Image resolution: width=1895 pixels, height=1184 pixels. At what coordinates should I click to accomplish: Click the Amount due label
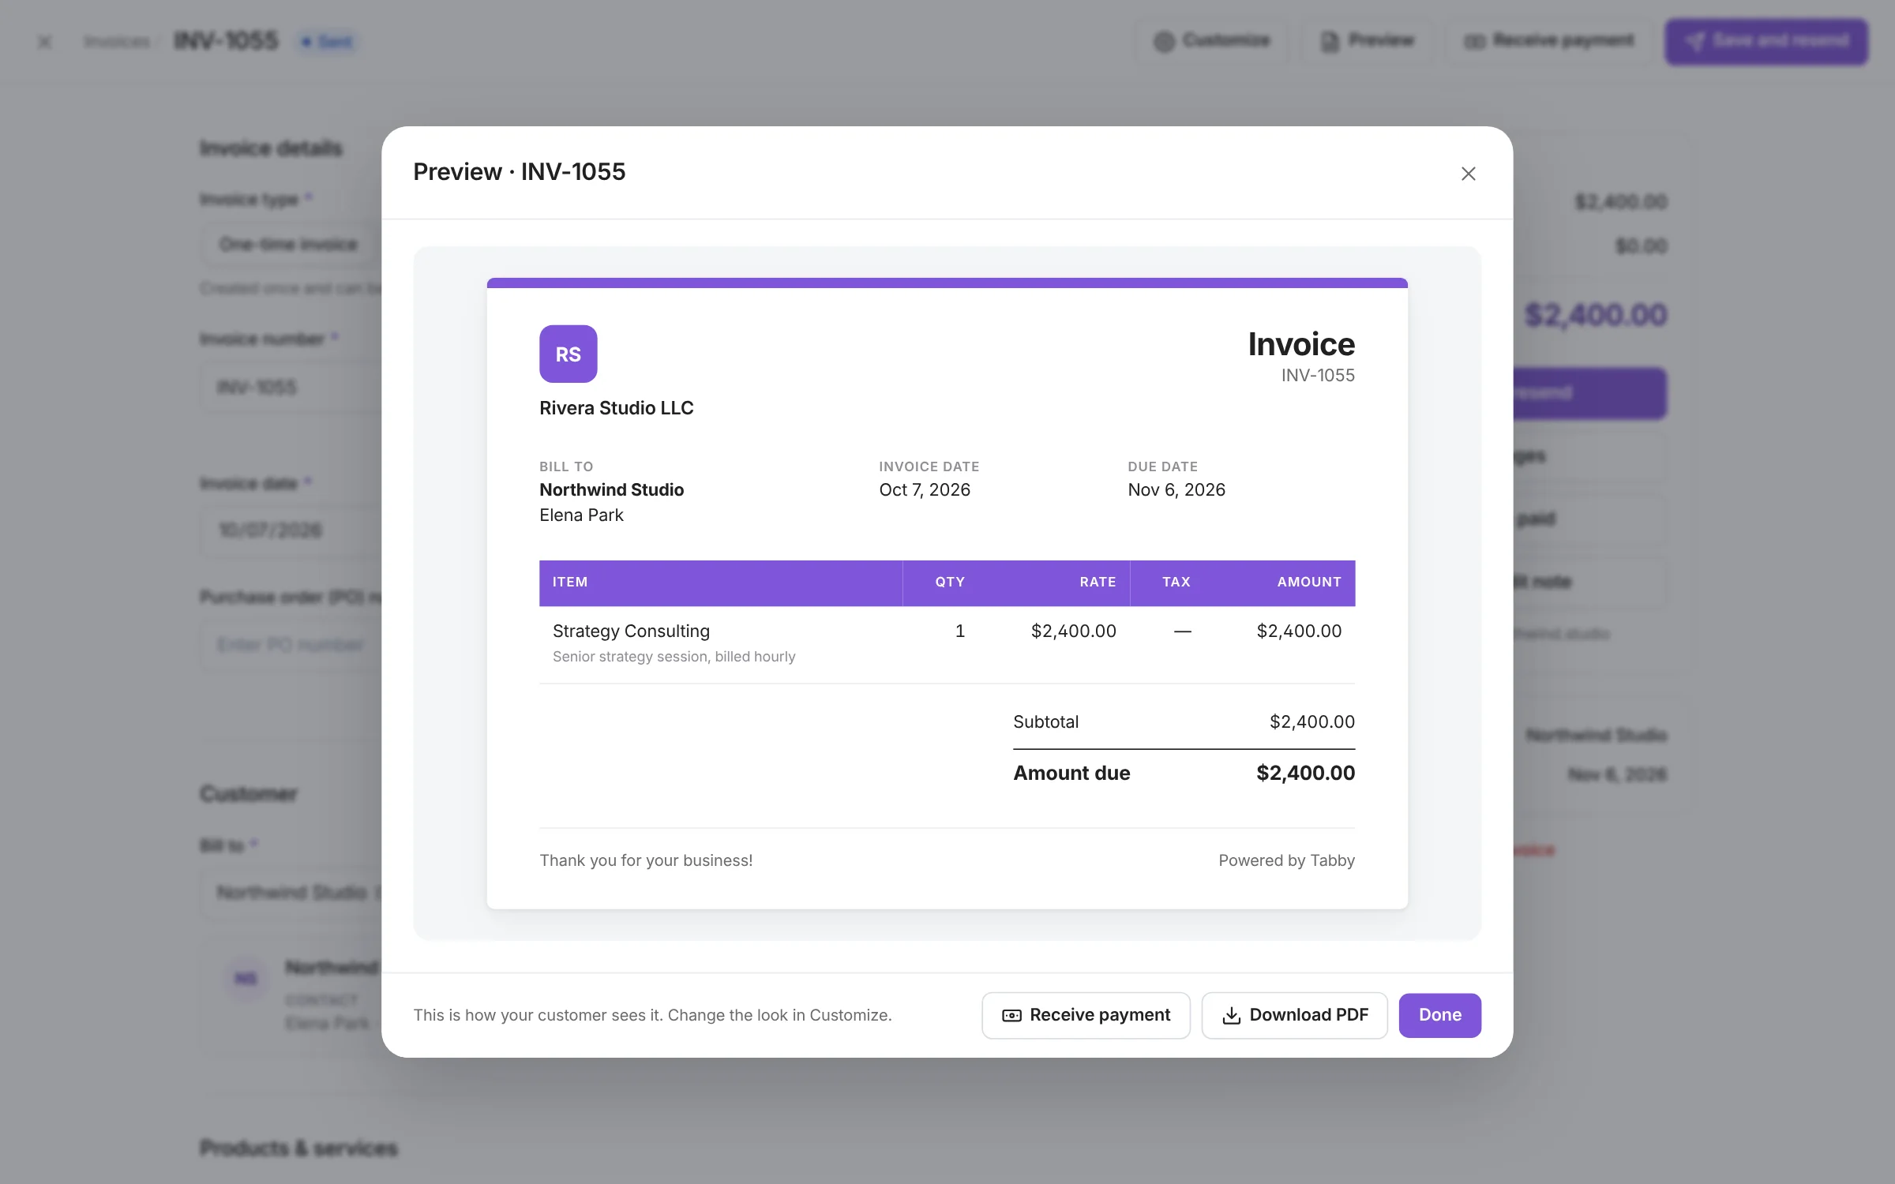1071,773
